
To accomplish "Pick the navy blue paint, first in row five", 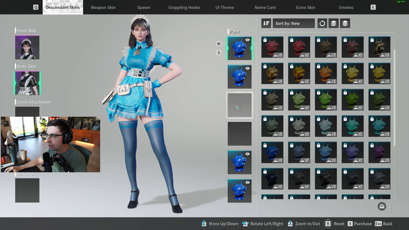I will pyautogui.click(x=272, y=152).
